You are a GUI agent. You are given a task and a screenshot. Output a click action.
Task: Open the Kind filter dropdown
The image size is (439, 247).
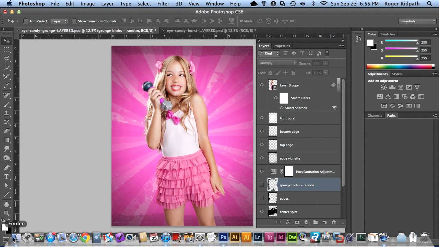pos(269,54)
